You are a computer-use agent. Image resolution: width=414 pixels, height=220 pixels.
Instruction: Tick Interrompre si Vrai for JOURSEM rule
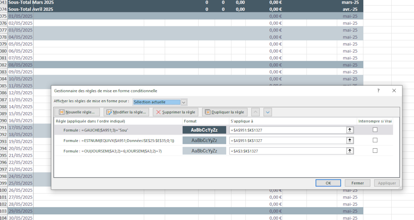coord(375,151)
